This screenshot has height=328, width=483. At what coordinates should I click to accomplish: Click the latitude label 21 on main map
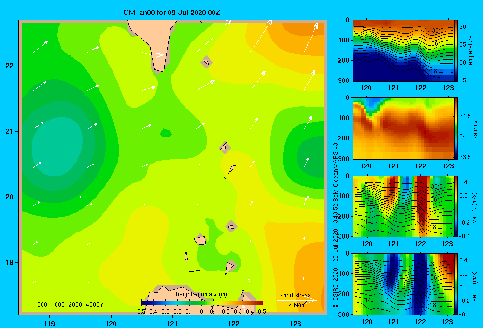[9, 131]
